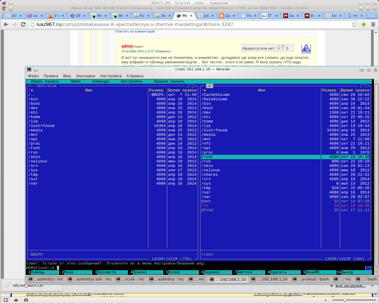This screenshot has height=303, width=379.
Task: Click the Android extension icon in Chrome
Action: (364, 25)
